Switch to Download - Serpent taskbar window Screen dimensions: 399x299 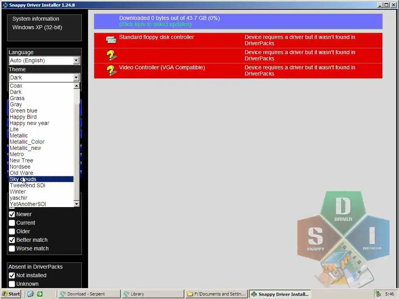point(89,294)
